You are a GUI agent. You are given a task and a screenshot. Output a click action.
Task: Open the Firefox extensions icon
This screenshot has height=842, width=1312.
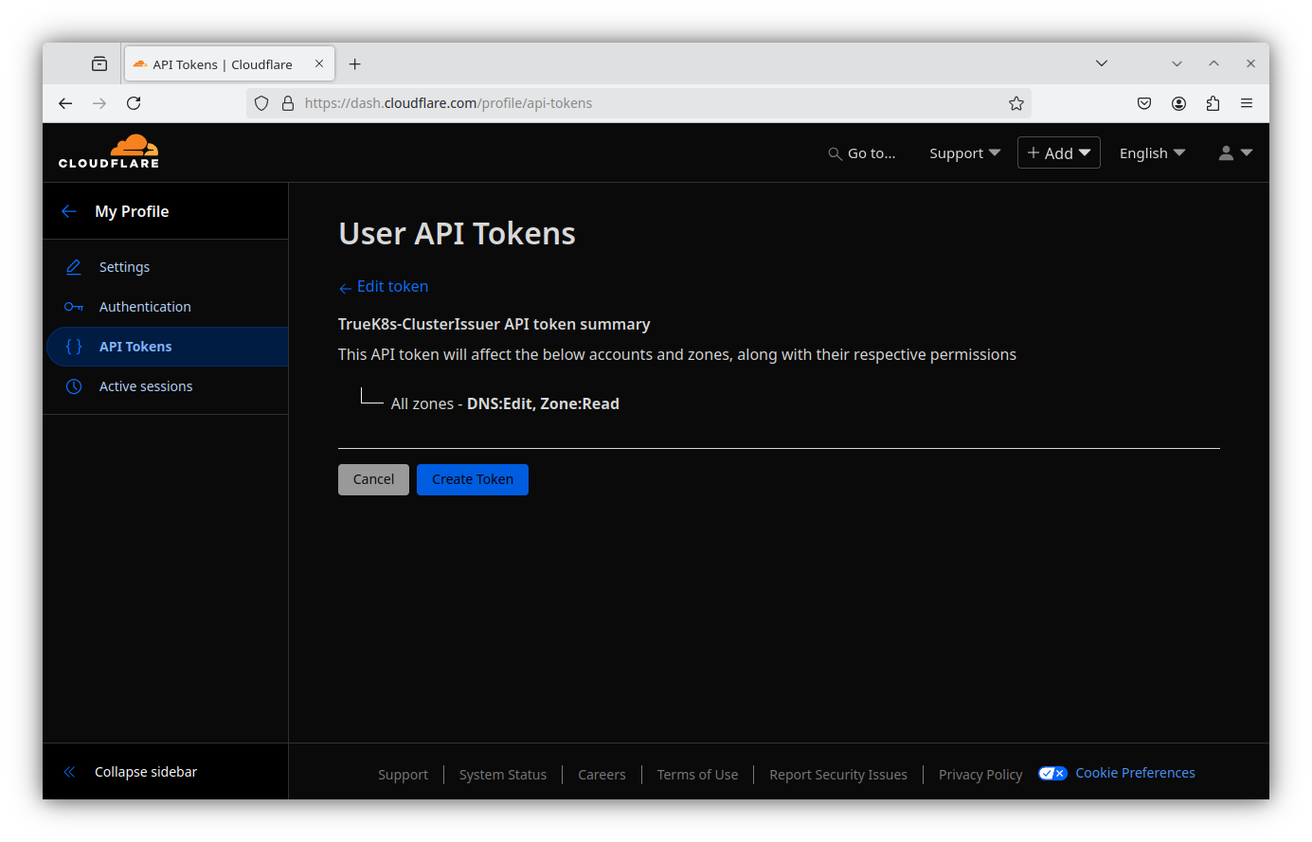pos(1213,103)
